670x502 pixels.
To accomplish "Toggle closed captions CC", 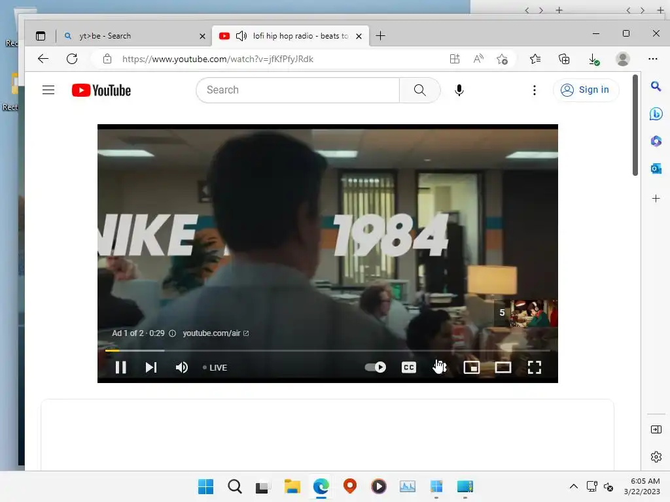I will pyautogui.click(x=408, y=367).
